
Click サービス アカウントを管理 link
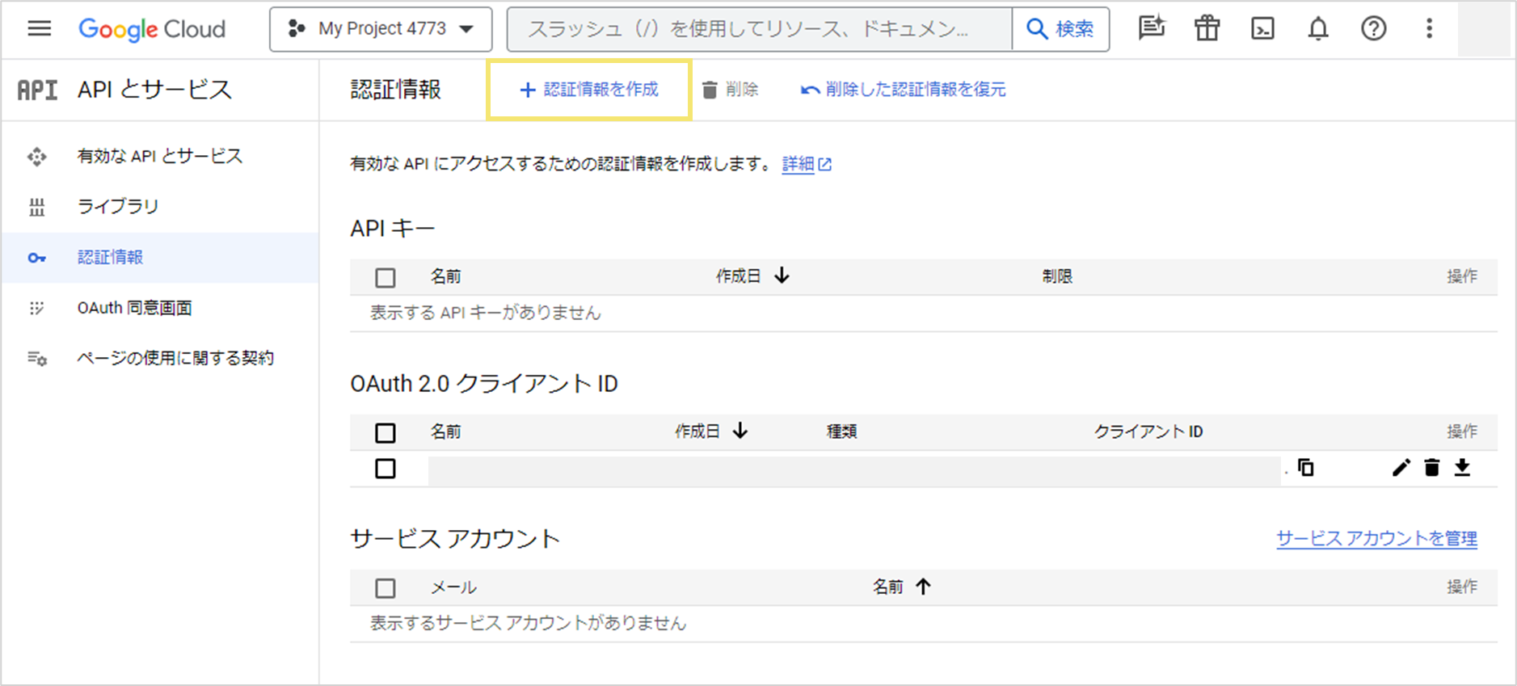1376,539
